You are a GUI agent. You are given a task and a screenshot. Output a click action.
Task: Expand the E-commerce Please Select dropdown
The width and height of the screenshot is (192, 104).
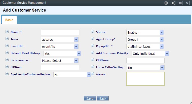(x=59, y=61)
